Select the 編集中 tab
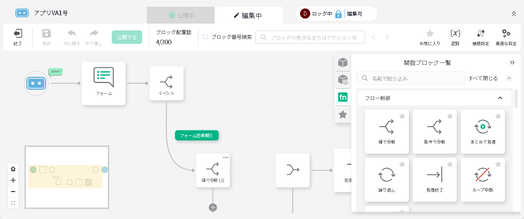The width and height of the screenshot is (524, 219). click(x=248, y=15)
